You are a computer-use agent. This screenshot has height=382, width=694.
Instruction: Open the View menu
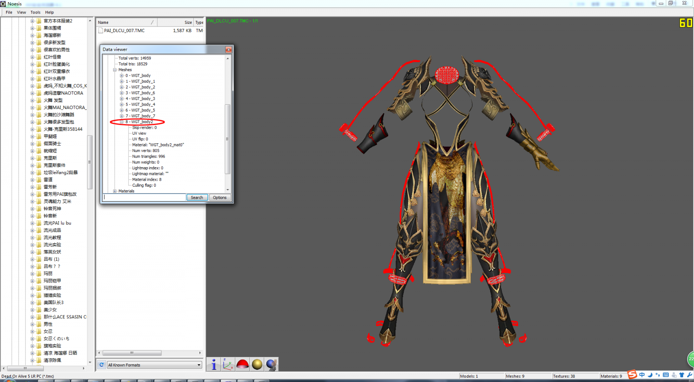point(21,13)
